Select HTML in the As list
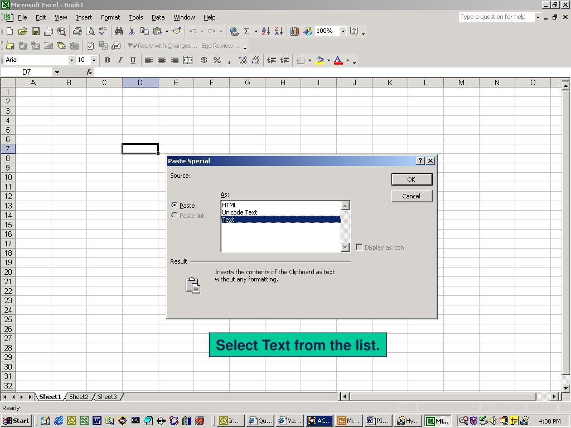The height and width of the screenshot is (428, 571). pos(281,205)
